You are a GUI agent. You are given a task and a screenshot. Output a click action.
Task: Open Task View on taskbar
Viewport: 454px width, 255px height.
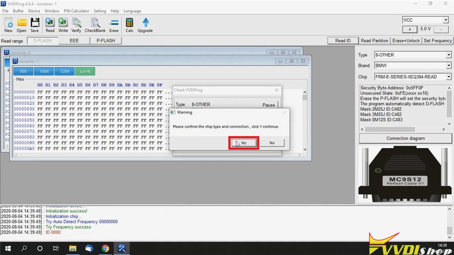click(55, 248)
